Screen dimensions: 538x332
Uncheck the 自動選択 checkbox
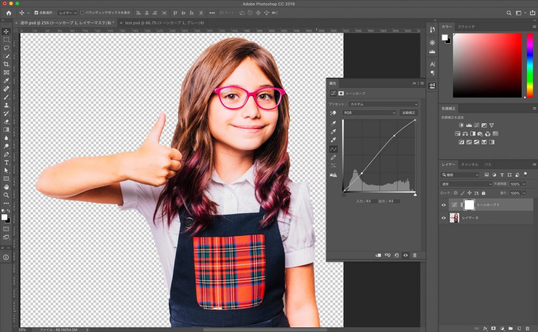point(36,13)
